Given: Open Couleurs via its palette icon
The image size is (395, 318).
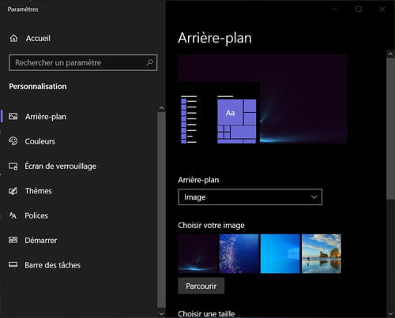Looking at the screenshot, I should (x=13, y=141).
